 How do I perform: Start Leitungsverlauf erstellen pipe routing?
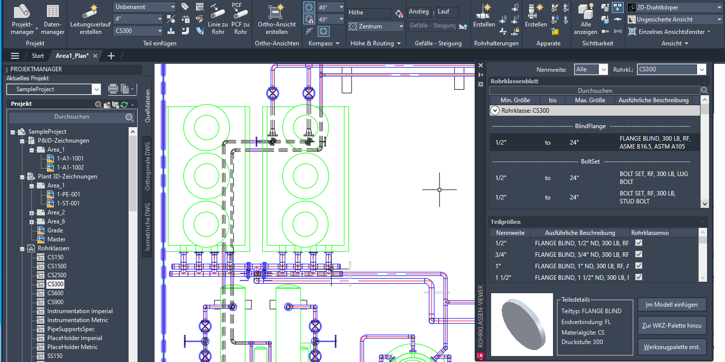(x=90, y=19)
